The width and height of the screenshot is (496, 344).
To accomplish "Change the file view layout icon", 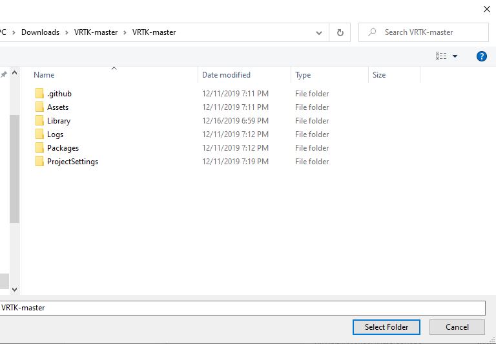I will click(441, 56).
